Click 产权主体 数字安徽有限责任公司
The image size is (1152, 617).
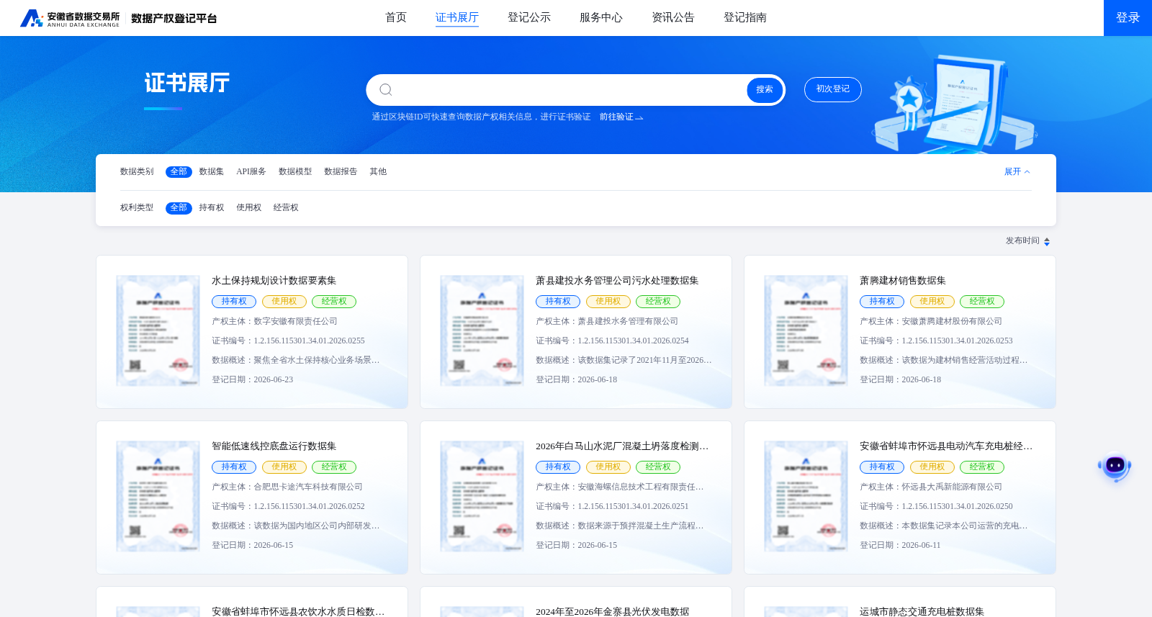pyautogui.click(x=274, y=321)
